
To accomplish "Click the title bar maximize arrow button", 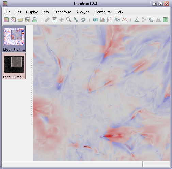I will [160, 4].
